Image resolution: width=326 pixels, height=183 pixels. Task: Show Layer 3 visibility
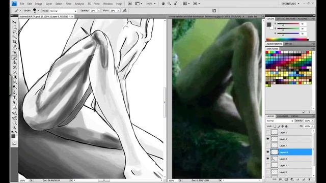(268, 165)
